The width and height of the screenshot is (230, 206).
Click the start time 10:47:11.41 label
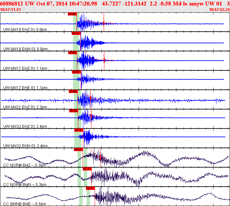10,10
